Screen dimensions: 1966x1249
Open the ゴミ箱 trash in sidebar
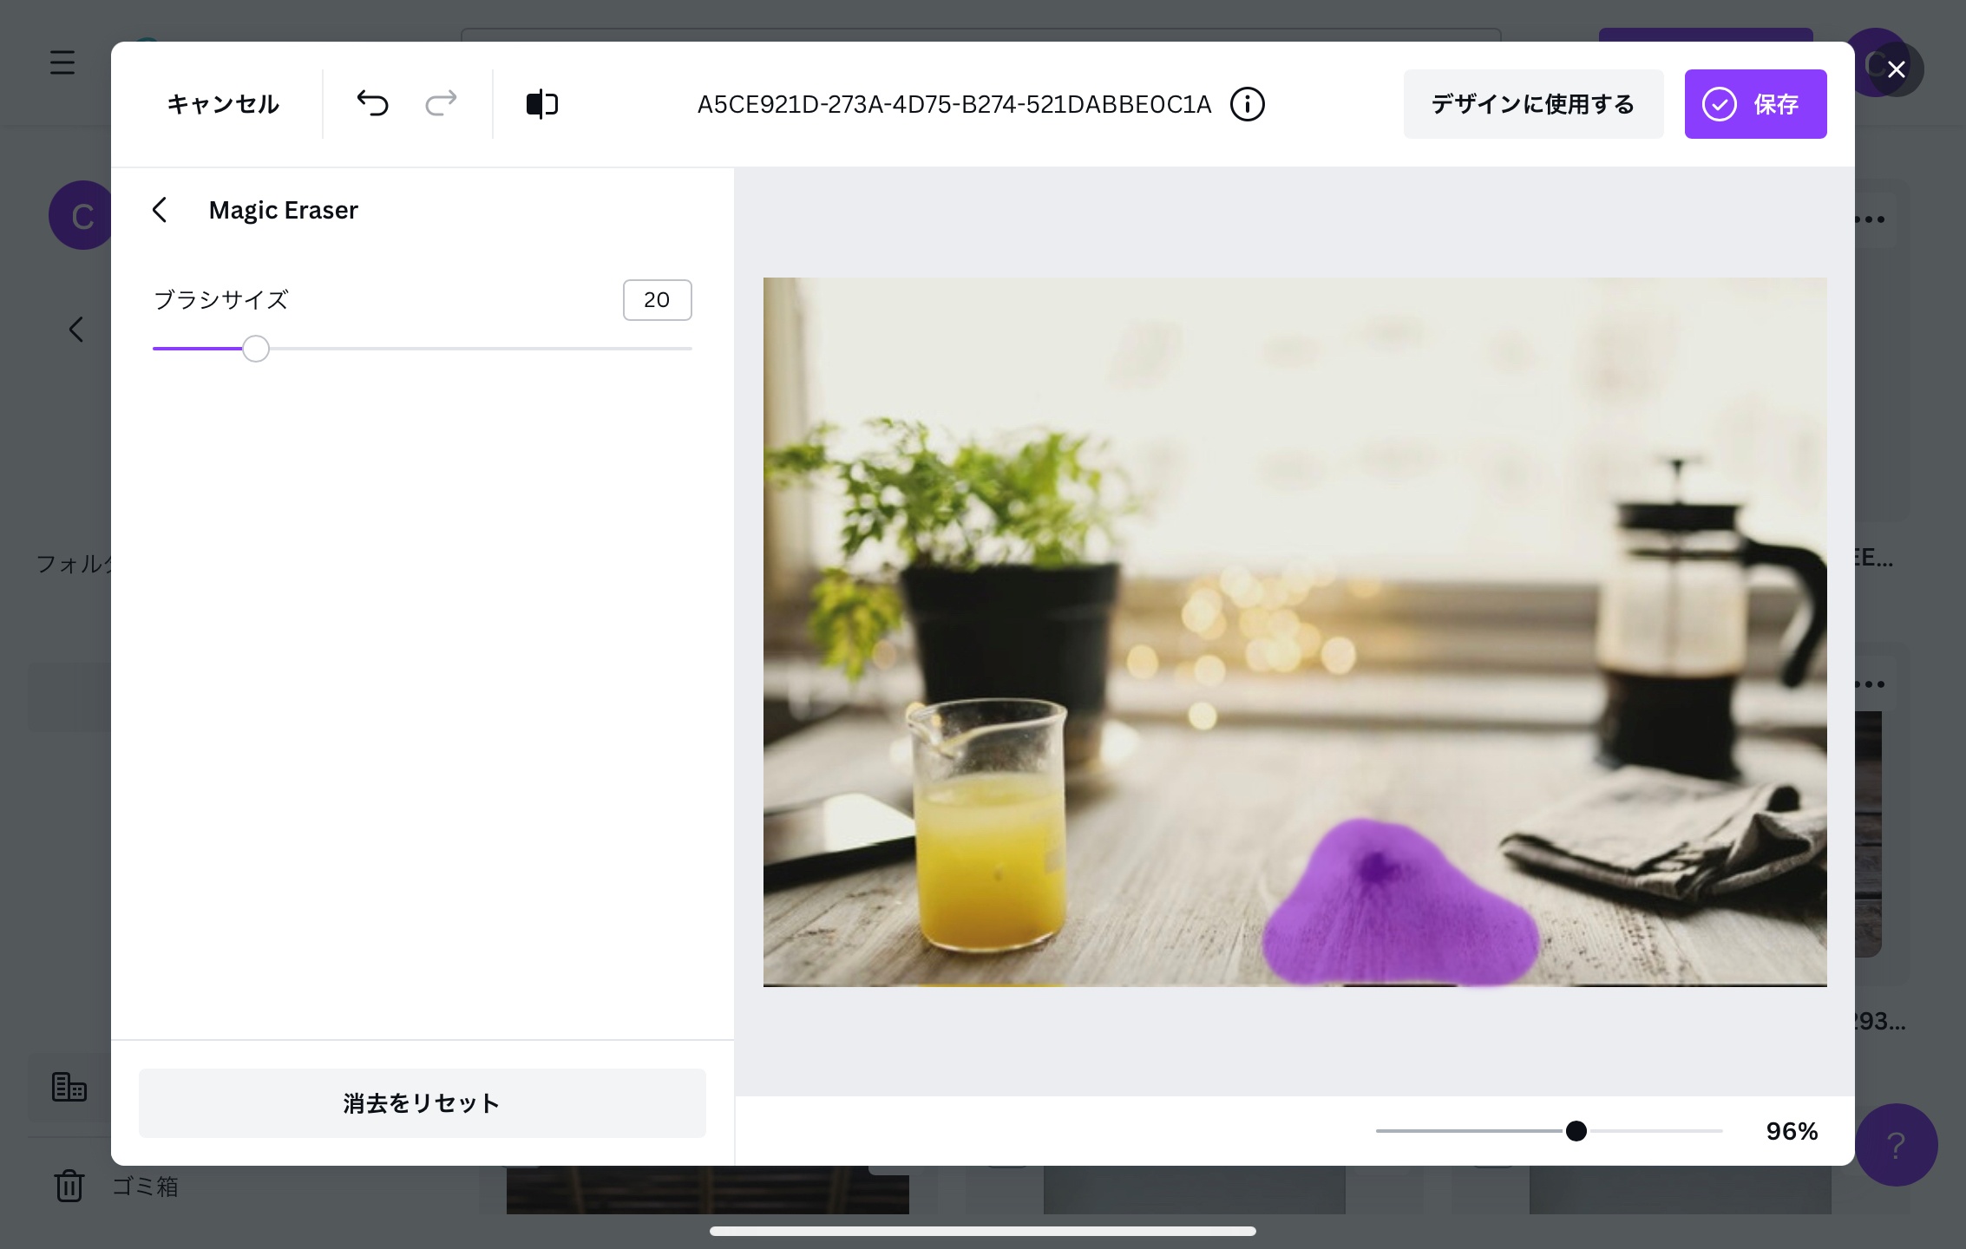pos(116,1186)
